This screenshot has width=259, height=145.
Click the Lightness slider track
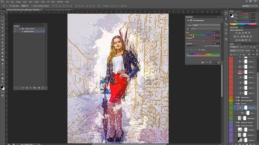[x=203, y=46]
